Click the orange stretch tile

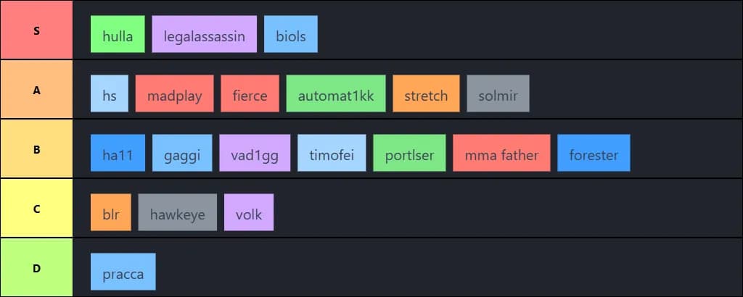click(426, 94)
